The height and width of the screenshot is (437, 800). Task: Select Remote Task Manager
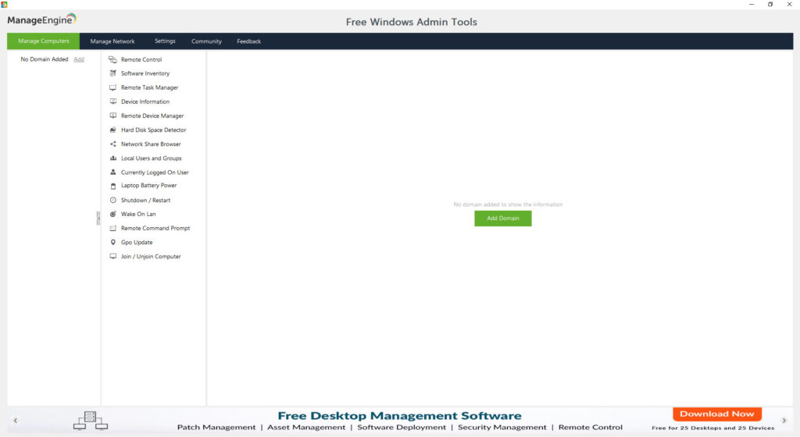149,87
